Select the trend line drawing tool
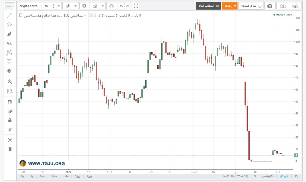The height and width of the screenshot is (182, 306). point(9,16)
